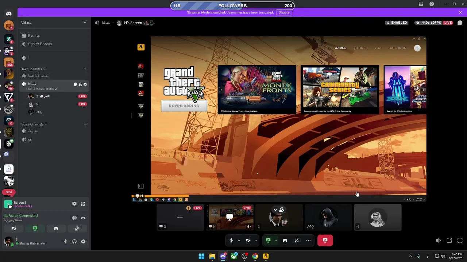Screen dimensions: 467x262
Task: Open clips icon beside Screen 1
Action: click(83, 204)
